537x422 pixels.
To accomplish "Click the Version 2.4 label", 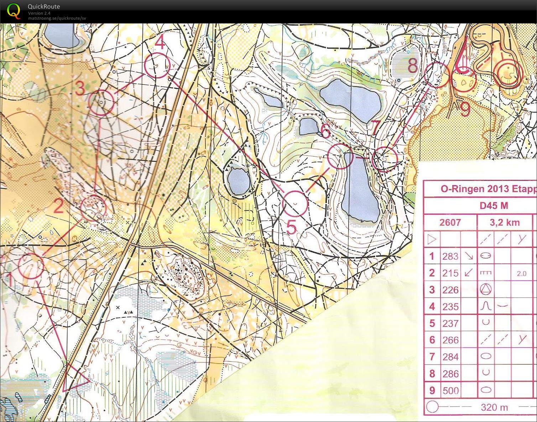I will tap(39, 13).
